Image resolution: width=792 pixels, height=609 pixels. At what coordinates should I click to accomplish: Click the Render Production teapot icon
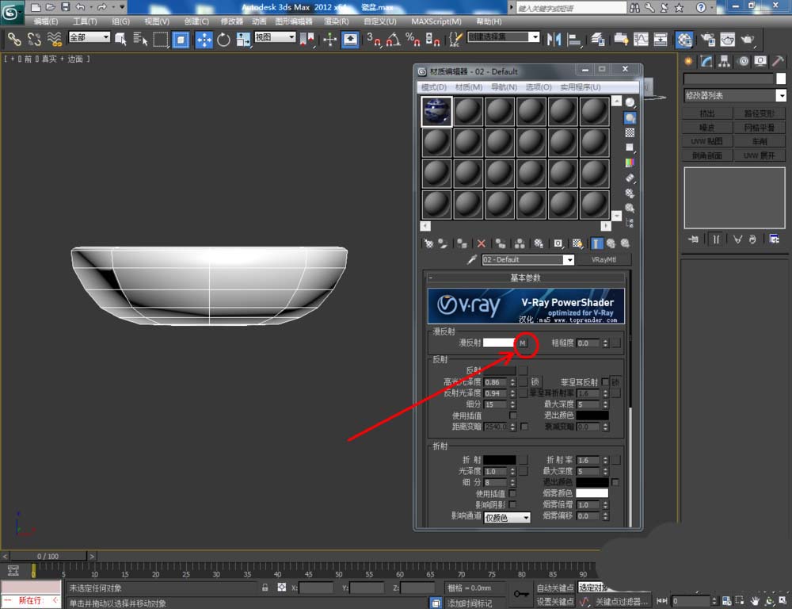tap(747, 40)
